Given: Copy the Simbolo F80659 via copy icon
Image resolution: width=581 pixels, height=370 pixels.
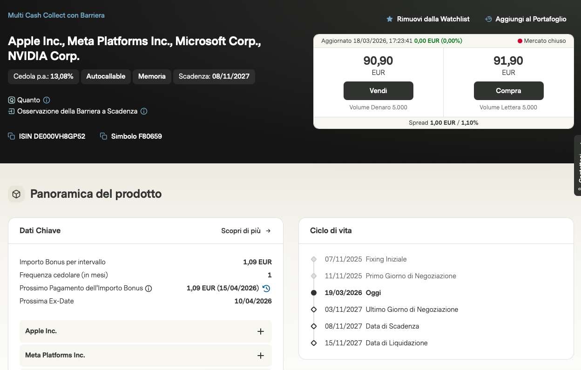Looking at the screenshot, I should 104,136.
